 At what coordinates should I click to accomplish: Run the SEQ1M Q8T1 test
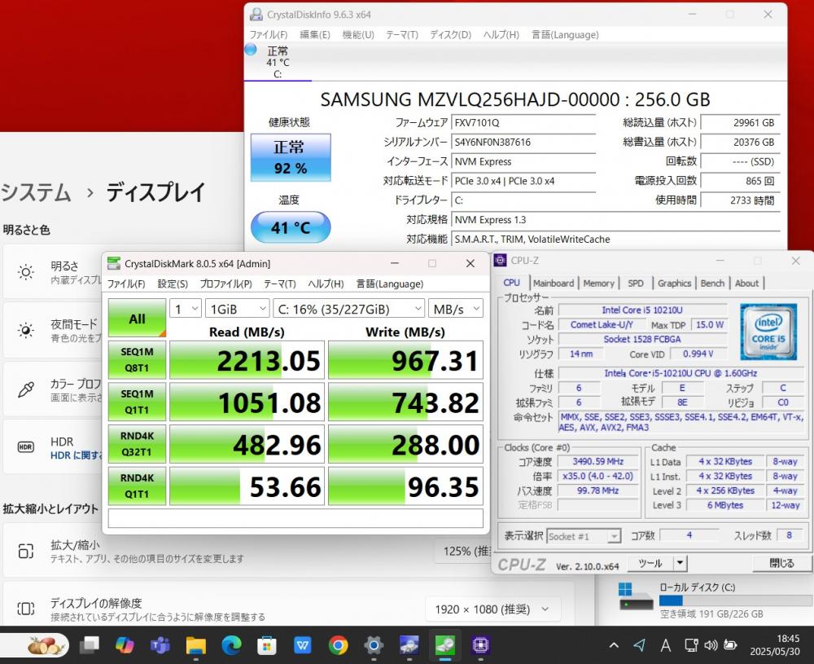(137, 359)
